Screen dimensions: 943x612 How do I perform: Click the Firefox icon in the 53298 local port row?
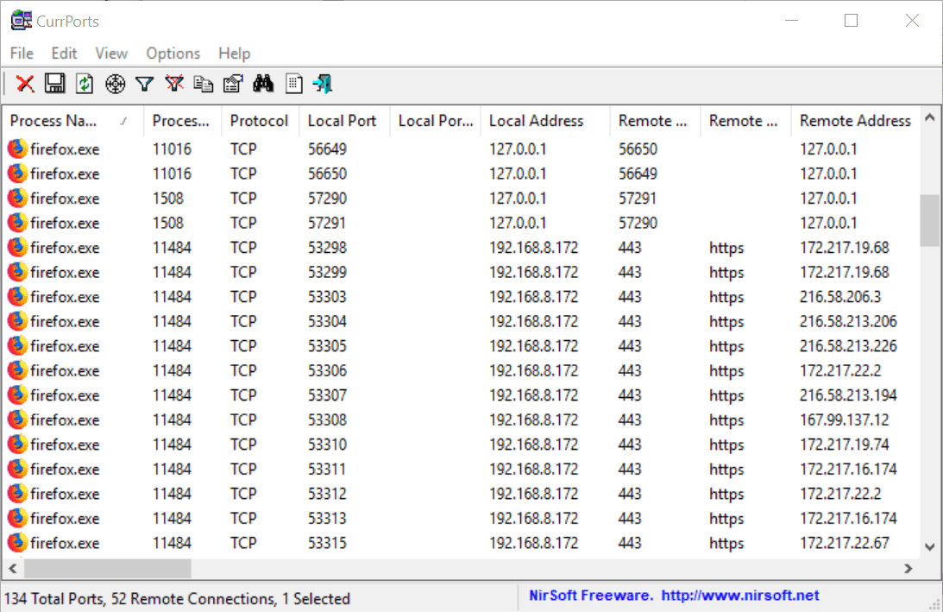[17, 248]
